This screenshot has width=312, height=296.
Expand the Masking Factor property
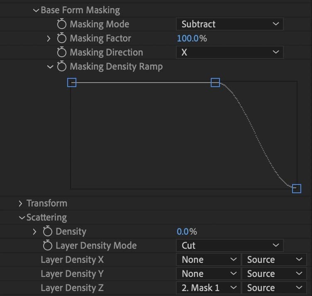point(49,39)
